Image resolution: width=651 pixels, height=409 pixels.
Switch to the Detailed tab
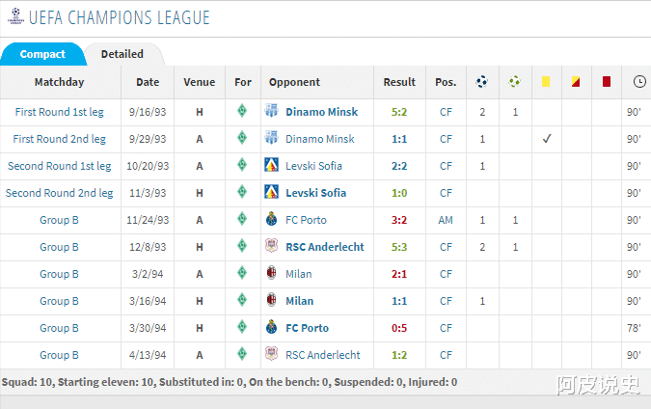click(x=122, y=54)
